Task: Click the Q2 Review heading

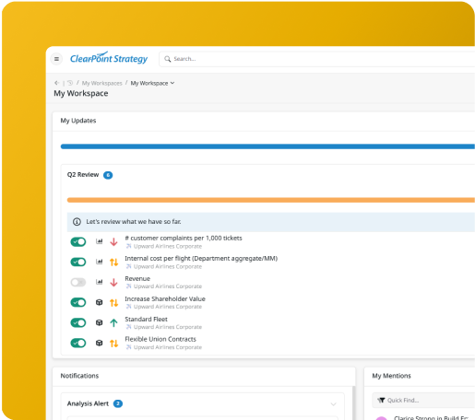Action: click(x=83, y=175)
